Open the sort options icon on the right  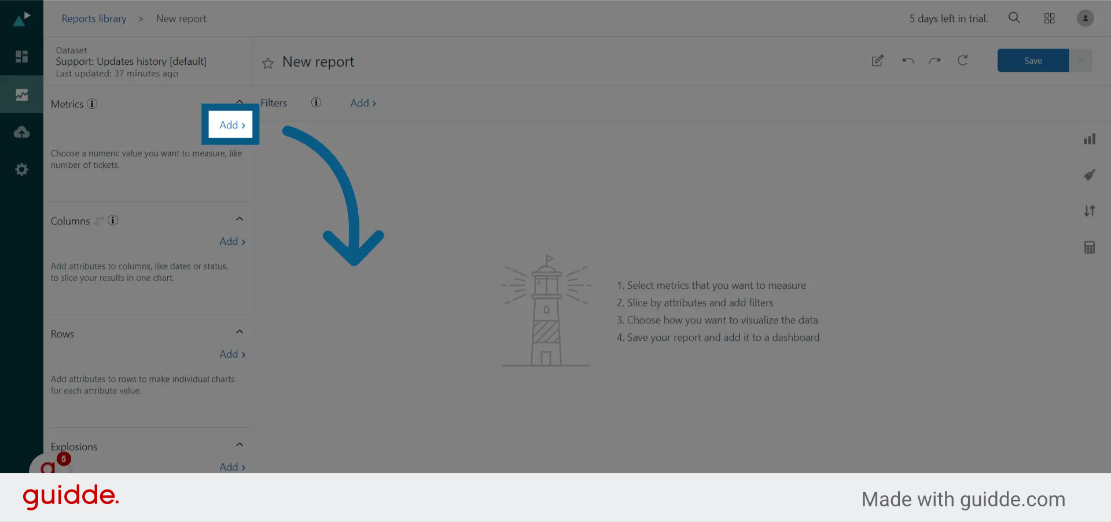1090,211
